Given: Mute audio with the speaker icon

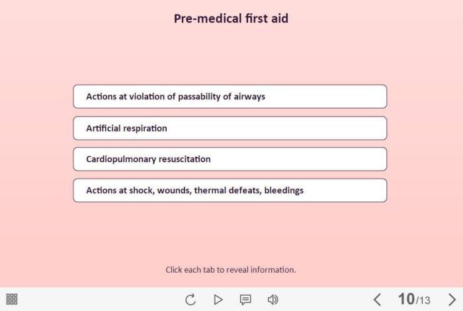Looking at the screenshot, I should pos(273,300).
